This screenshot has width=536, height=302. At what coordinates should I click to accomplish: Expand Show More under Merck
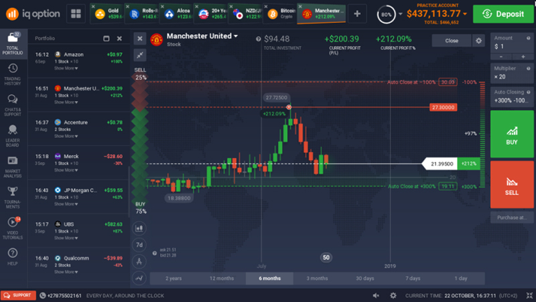[x=66, y=170]
